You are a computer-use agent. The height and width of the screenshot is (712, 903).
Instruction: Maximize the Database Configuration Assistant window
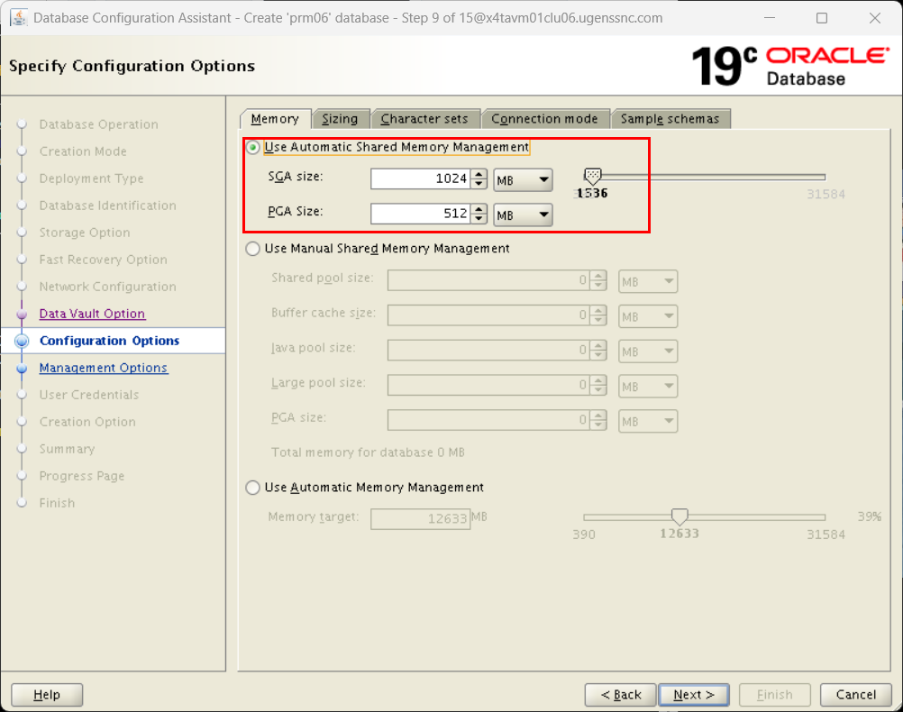[x=822, y=18]
